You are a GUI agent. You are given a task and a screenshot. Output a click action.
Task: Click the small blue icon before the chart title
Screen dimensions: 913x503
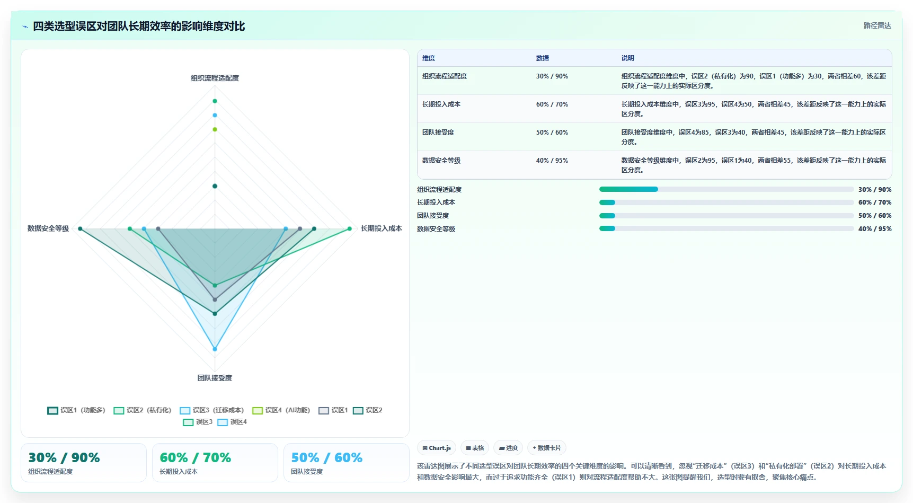[x=25, y=27]
